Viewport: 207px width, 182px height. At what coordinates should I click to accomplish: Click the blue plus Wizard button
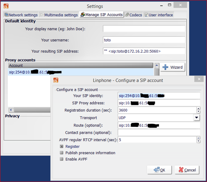[x=172, y=67]
